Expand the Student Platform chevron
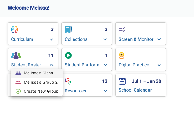Image resolution: width=194 pixels, height=127 pixels. pyautogui.click(x=105, y=65)
